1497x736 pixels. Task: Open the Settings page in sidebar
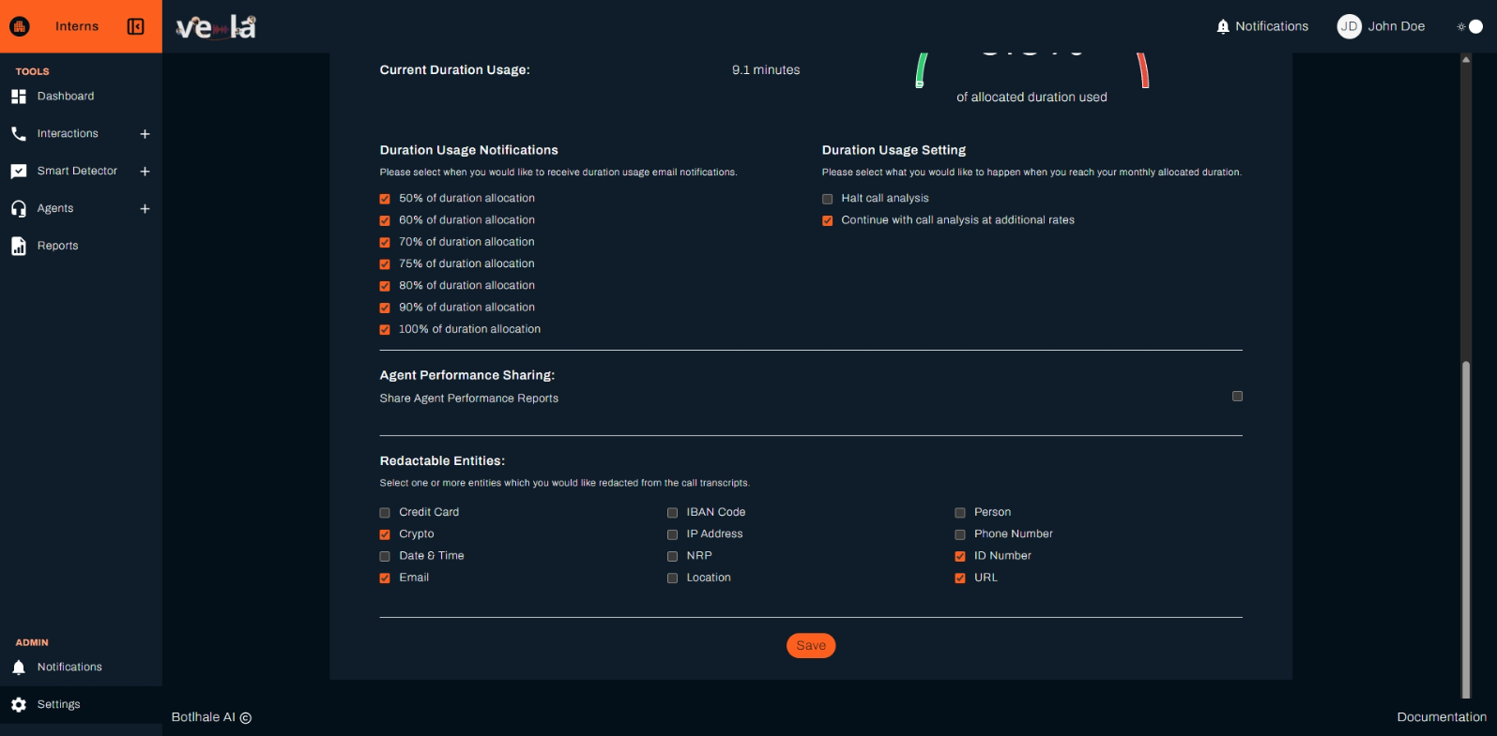pyautogui.click(x=81, y=705)
